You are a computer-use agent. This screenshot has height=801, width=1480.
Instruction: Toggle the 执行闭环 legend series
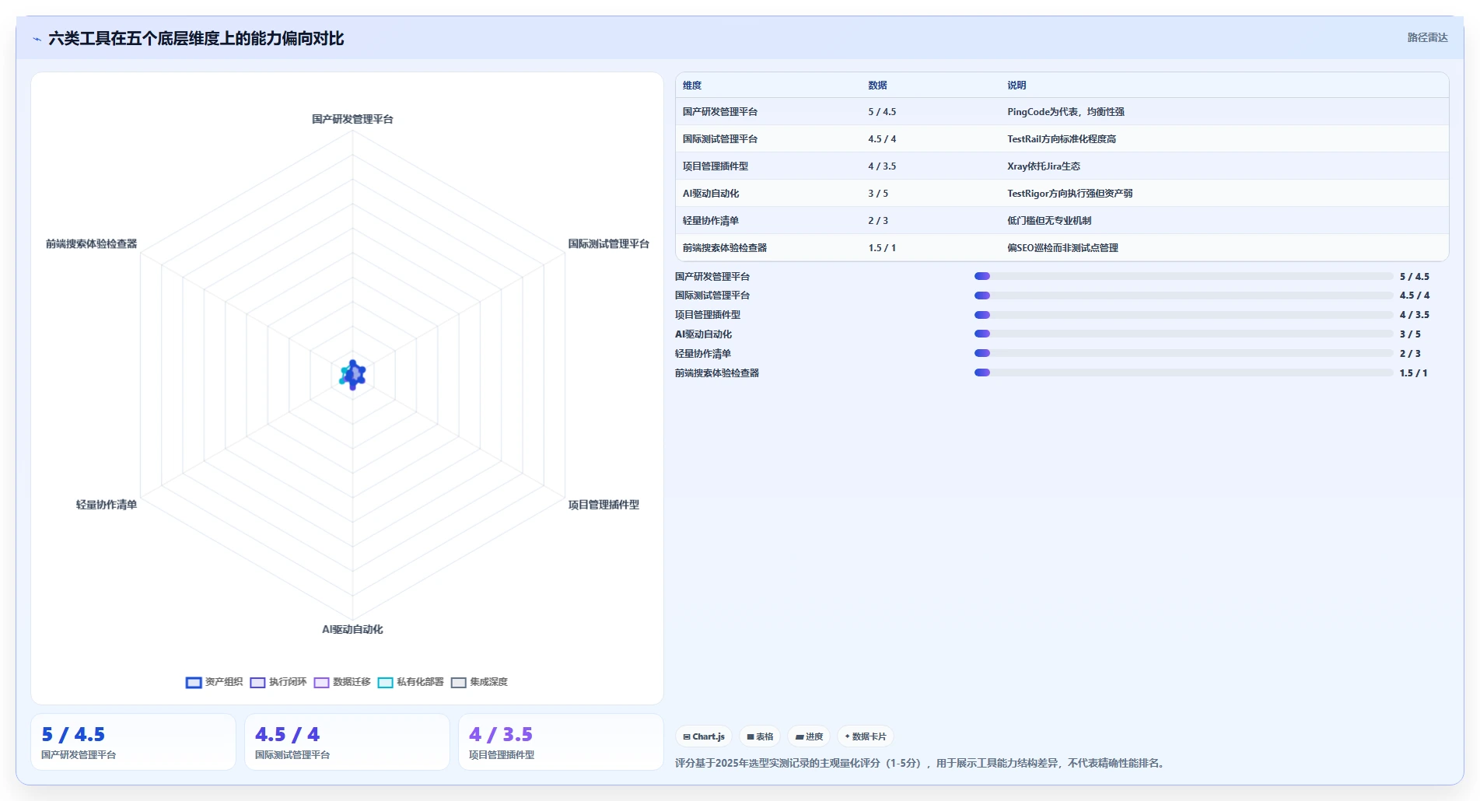(x=278, y=682)
